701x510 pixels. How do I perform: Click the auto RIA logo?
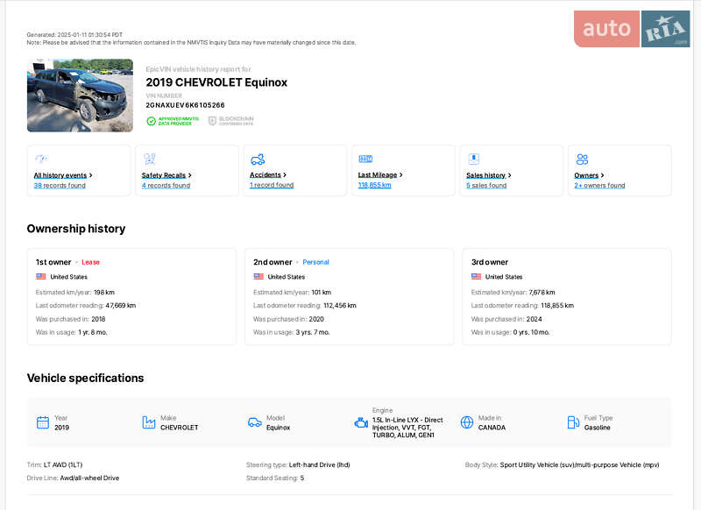pos(632,29)
